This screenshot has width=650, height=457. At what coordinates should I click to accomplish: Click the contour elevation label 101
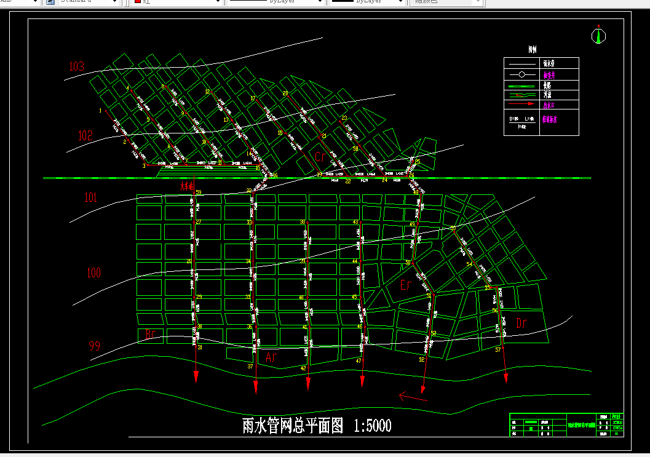point(90,197)
